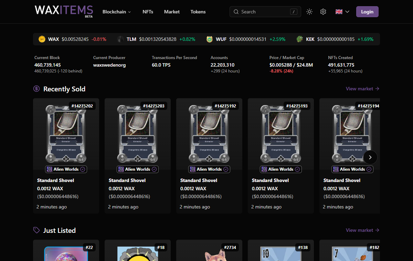Toggle light/dark theme sun icon
This screenshot has height=261, width=413.
[x=309, y=12]
